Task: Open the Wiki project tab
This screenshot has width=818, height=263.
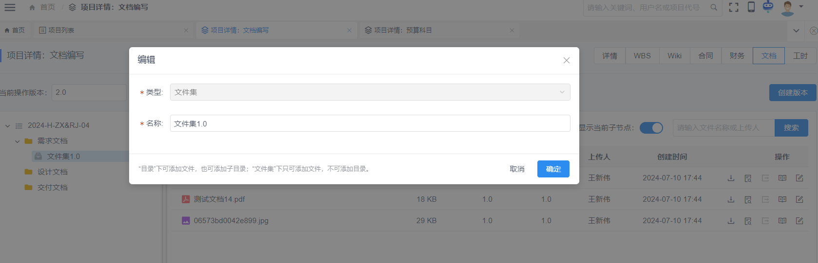Action: [675, 56]
